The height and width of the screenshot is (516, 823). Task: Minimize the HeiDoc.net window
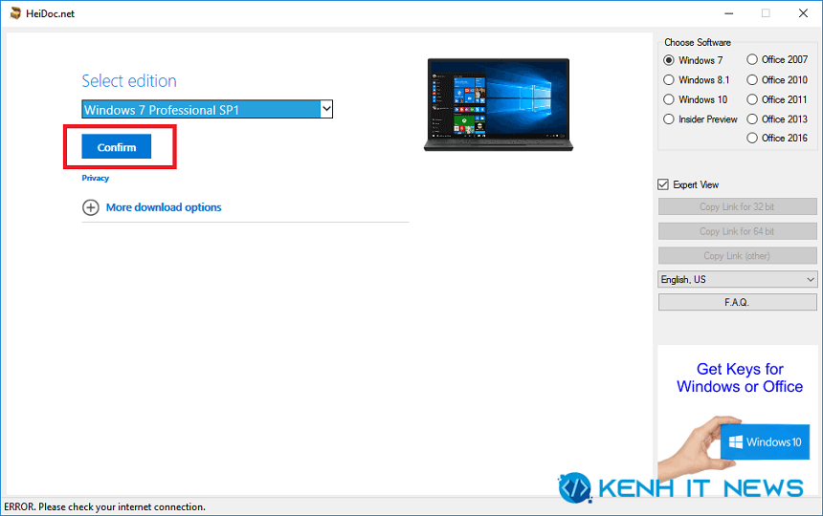(728, 13)
